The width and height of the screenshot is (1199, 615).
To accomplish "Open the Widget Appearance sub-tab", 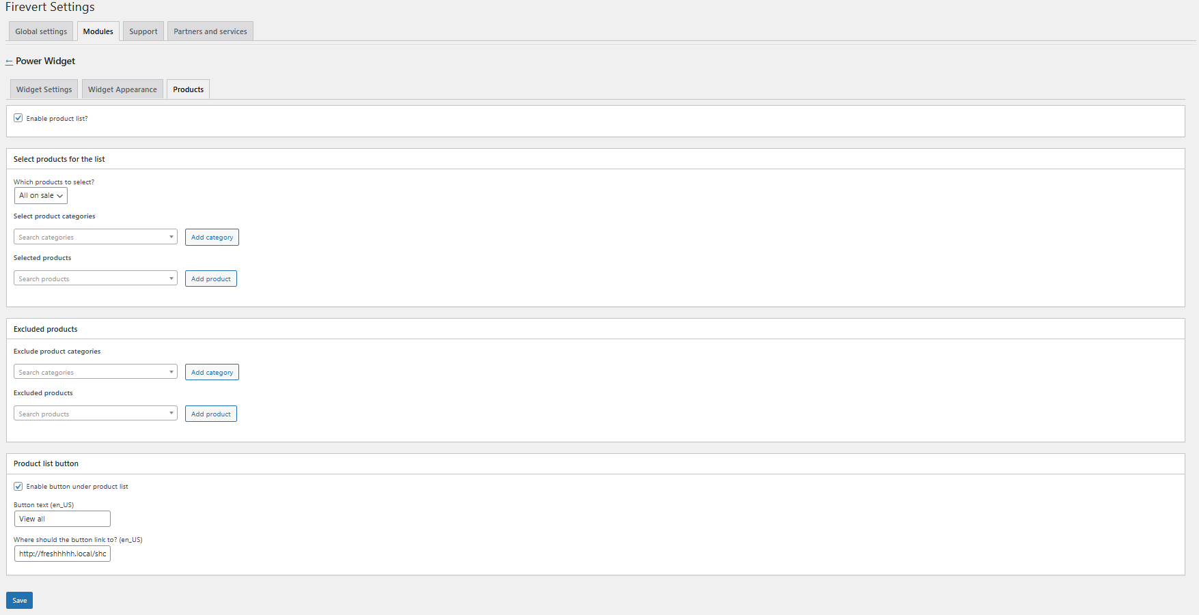I will pyautogui.click(x=122, y=89).
